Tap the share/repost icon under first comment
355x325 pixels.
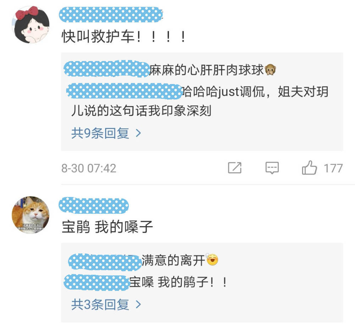[235, 168]
